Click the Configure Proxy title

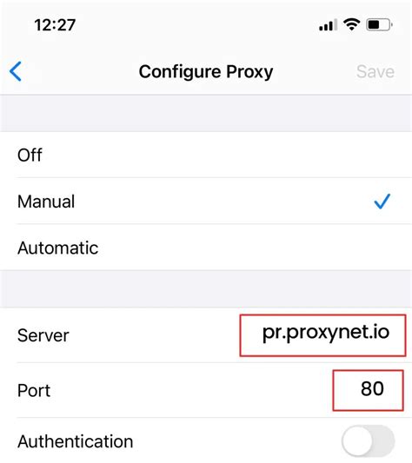206,72
